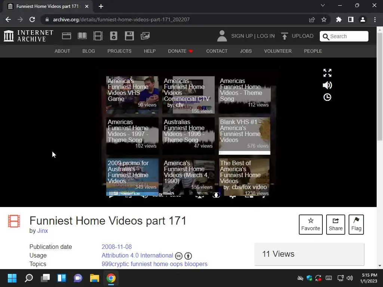Click the BLOG menu item
The image size is (383, 287).
89,51
